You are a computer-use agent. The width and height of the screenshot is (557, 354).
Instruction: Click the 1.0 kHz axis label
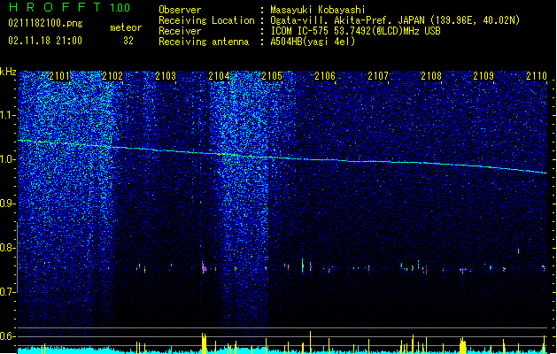pyautogui.click(x=7, y=159)
